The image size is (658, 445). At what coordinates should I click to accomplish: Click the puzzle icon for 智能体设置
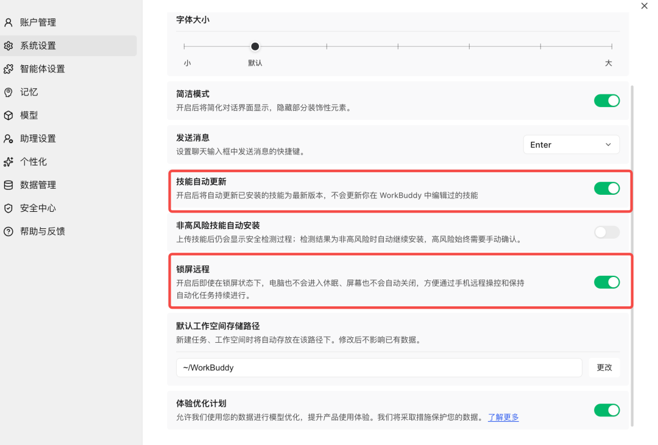(9, 69)
